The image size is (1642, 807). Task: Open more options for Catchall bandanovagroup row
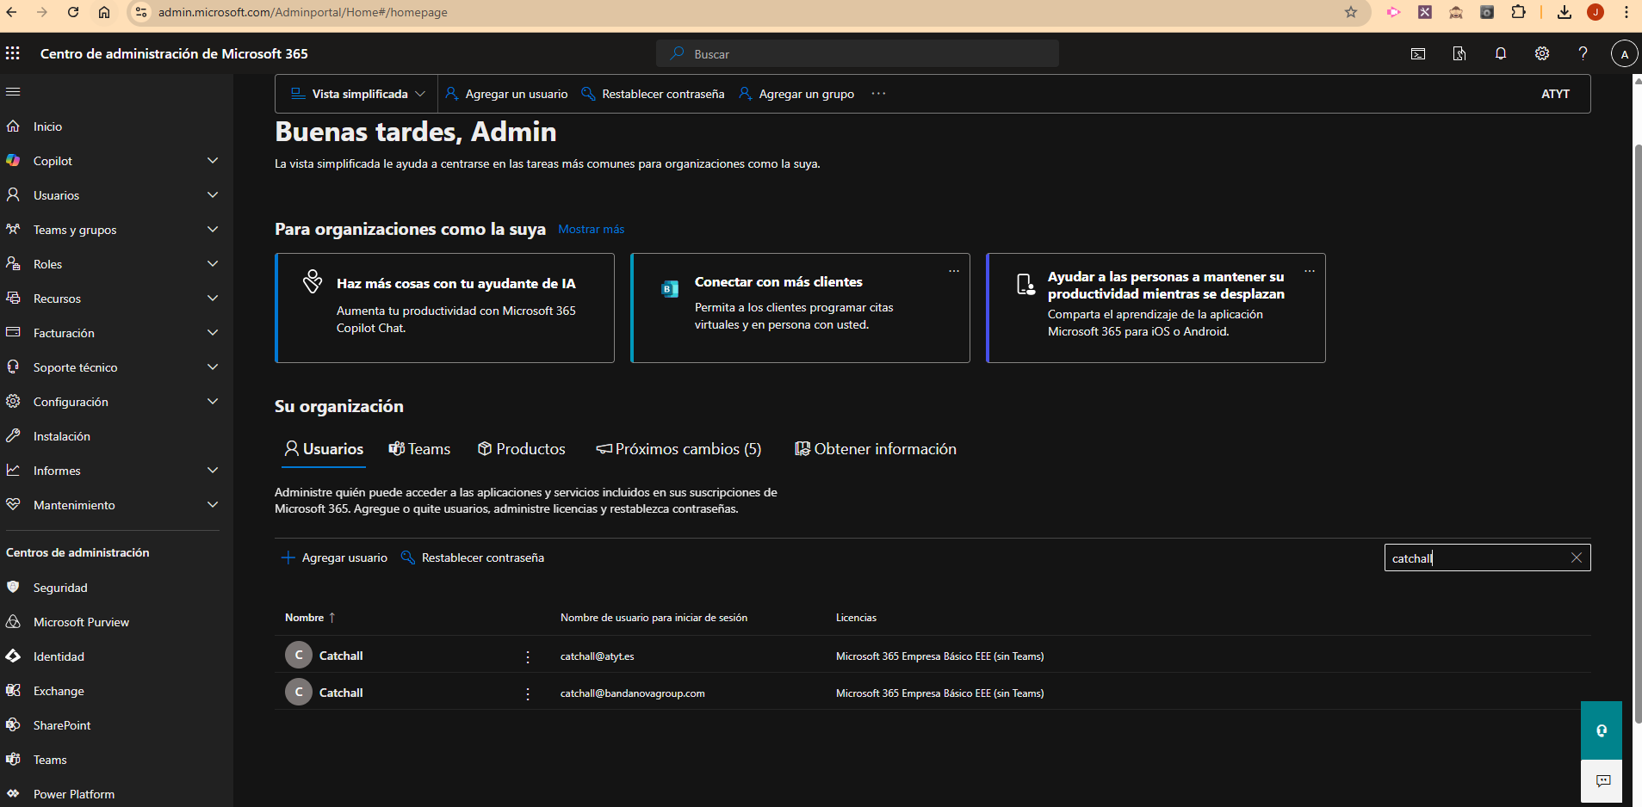click(x=528, y=693)
